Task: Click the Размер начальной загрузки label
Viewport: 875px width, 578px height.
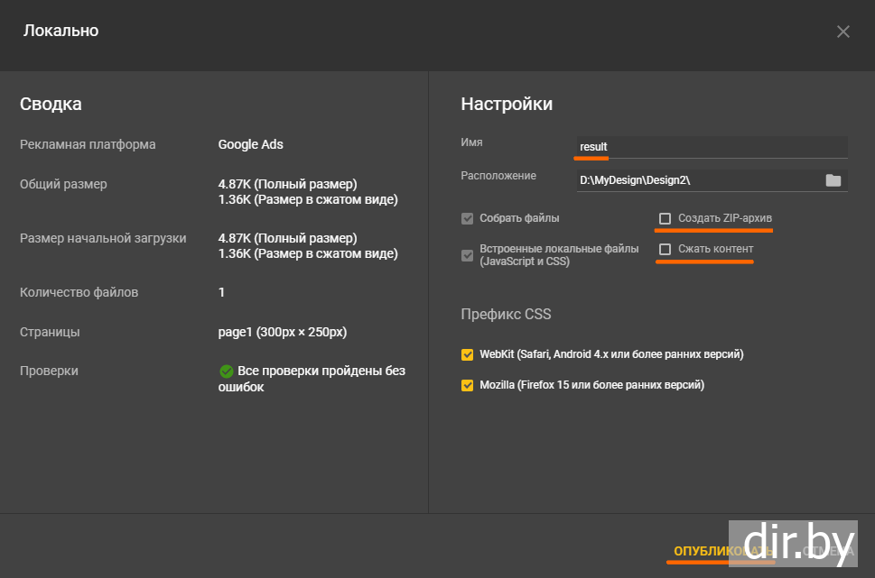Action: coord(103,238)
